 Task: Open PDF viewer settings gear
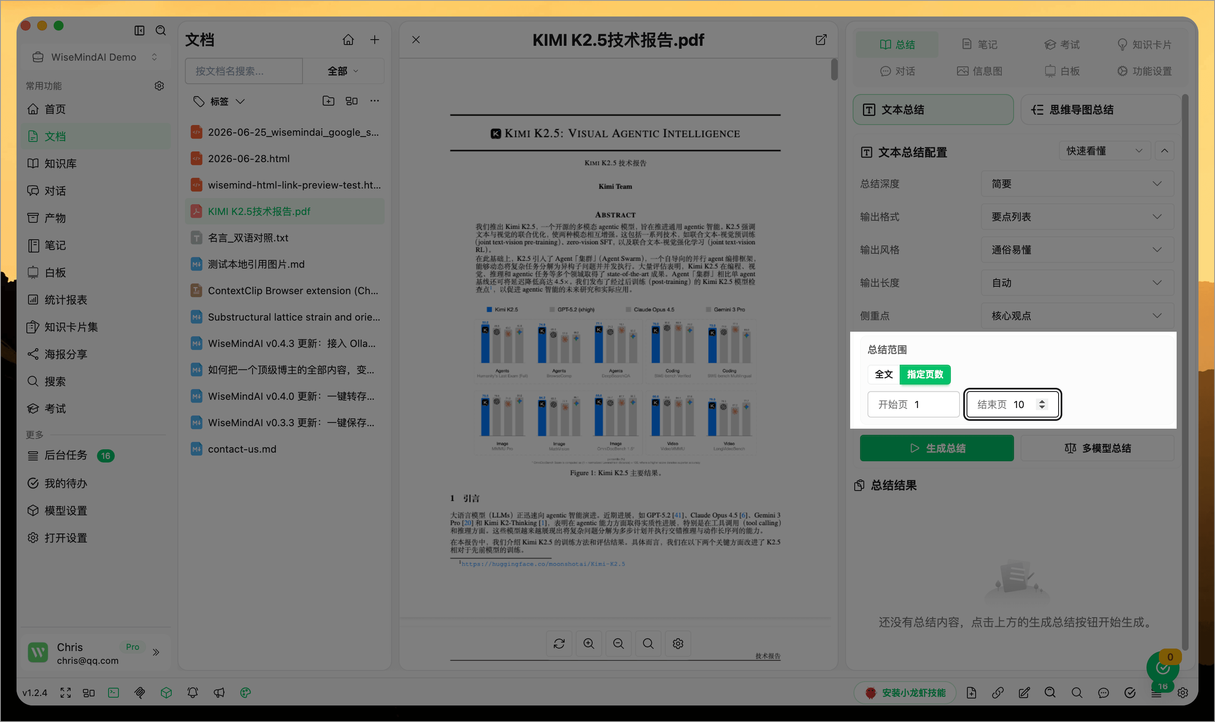pyautogui.click(x=678, y=644)
